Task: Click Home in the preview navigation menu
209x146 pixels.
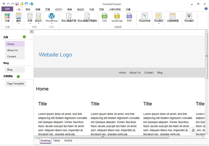Action: click(122, 73)
